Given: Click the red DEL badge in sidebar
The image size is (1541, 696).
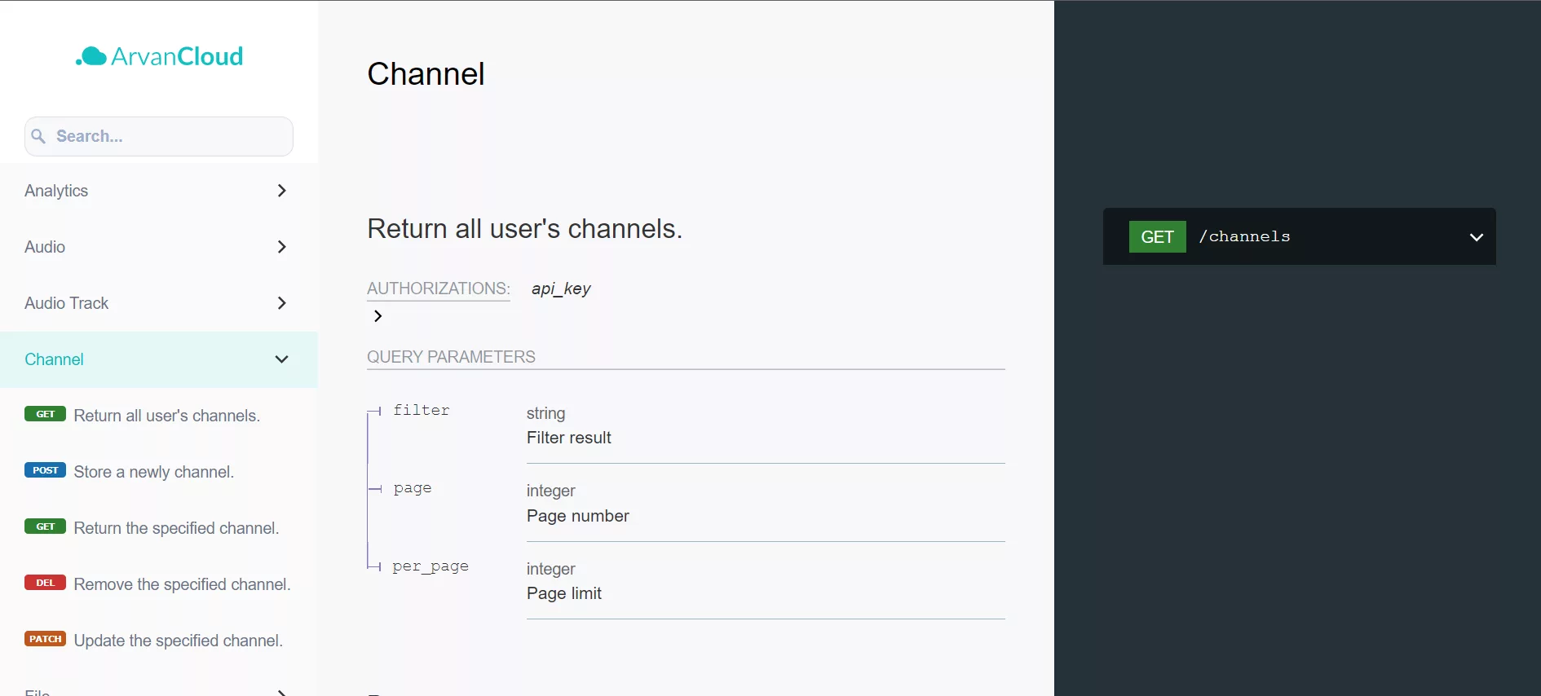Looking at the screenshot, I should pos(45,583).
